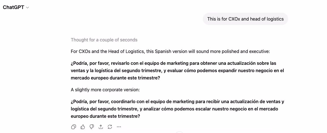Click the chevron beside the ChatGPT title

[27, 8]
